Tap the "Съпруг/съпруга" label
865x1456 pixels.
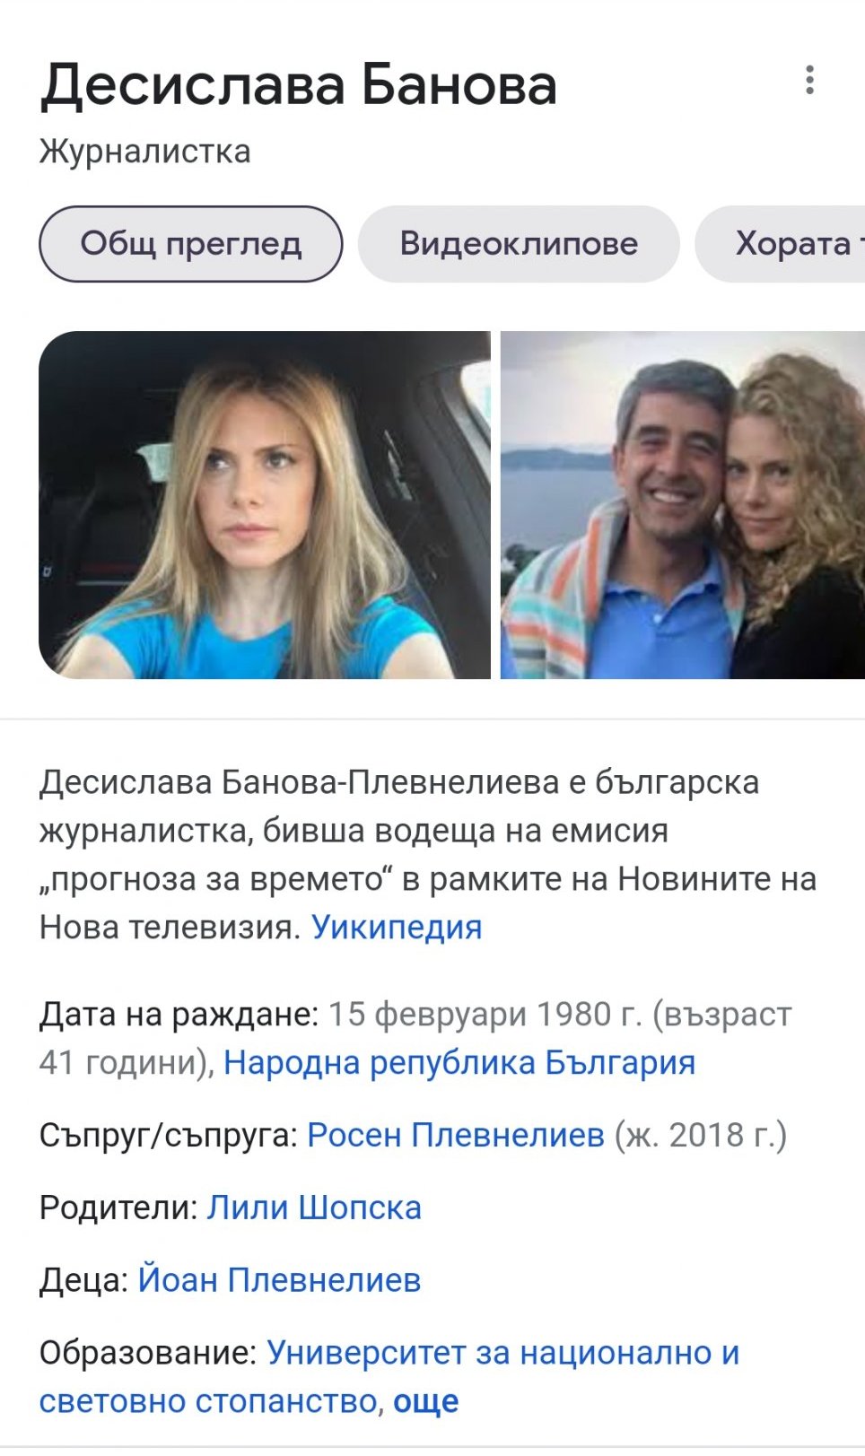[x=169, y=1135]
